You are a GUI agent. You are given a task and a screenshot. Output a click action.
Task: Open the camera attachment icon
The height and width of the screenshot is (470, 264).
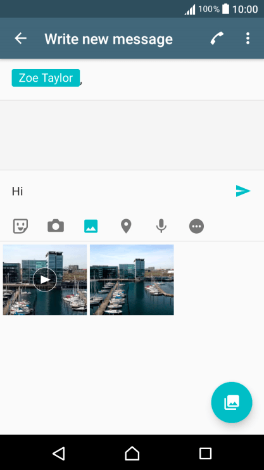point(56,225)
